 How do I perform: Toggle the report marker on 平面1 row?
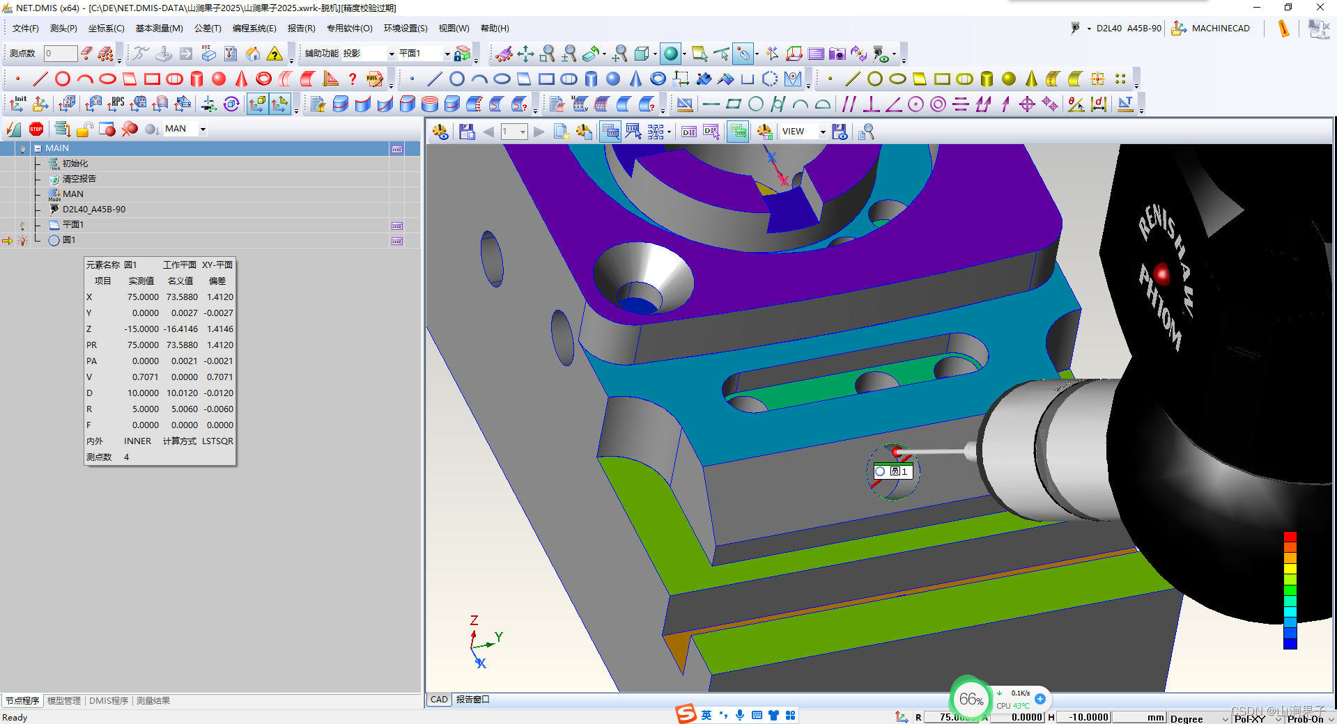pos(397,226)
